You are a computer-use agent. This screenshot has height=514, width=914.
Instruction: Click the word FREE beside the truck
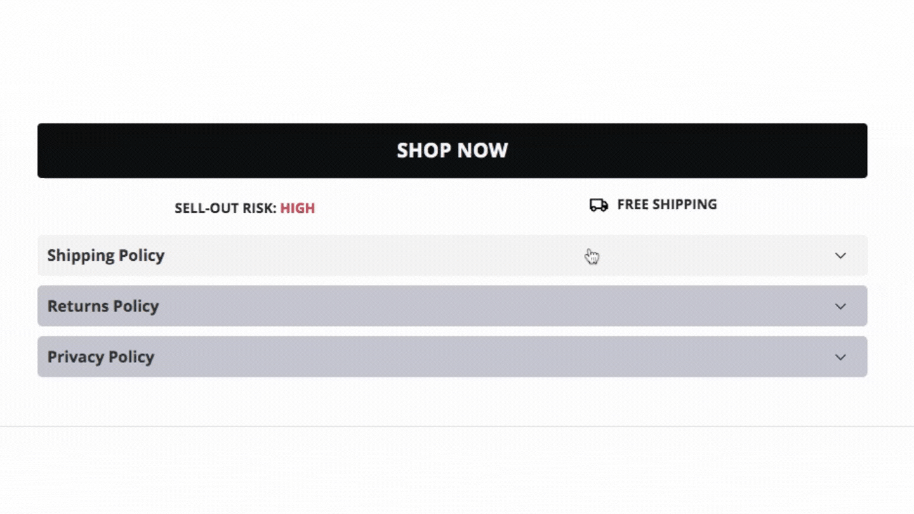pyautogui.click(x=632, y=204)
